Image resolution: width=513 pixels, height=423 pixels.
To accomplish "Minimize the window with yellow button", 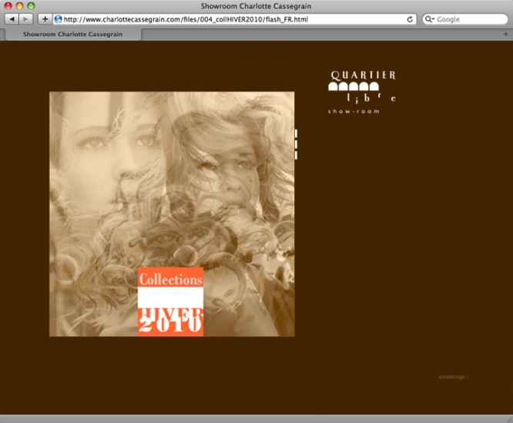I will tap(19, 6).
